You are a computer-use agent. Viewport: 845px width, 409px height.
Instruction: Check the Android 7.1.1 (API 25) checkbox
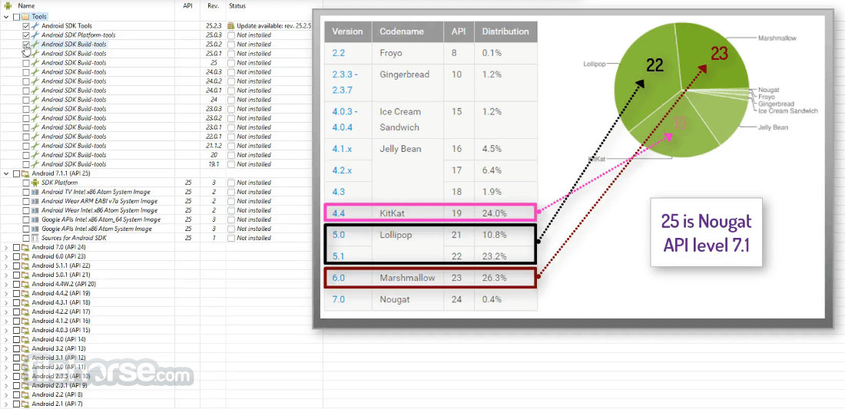pyautogui.click(x=16, y=173)
